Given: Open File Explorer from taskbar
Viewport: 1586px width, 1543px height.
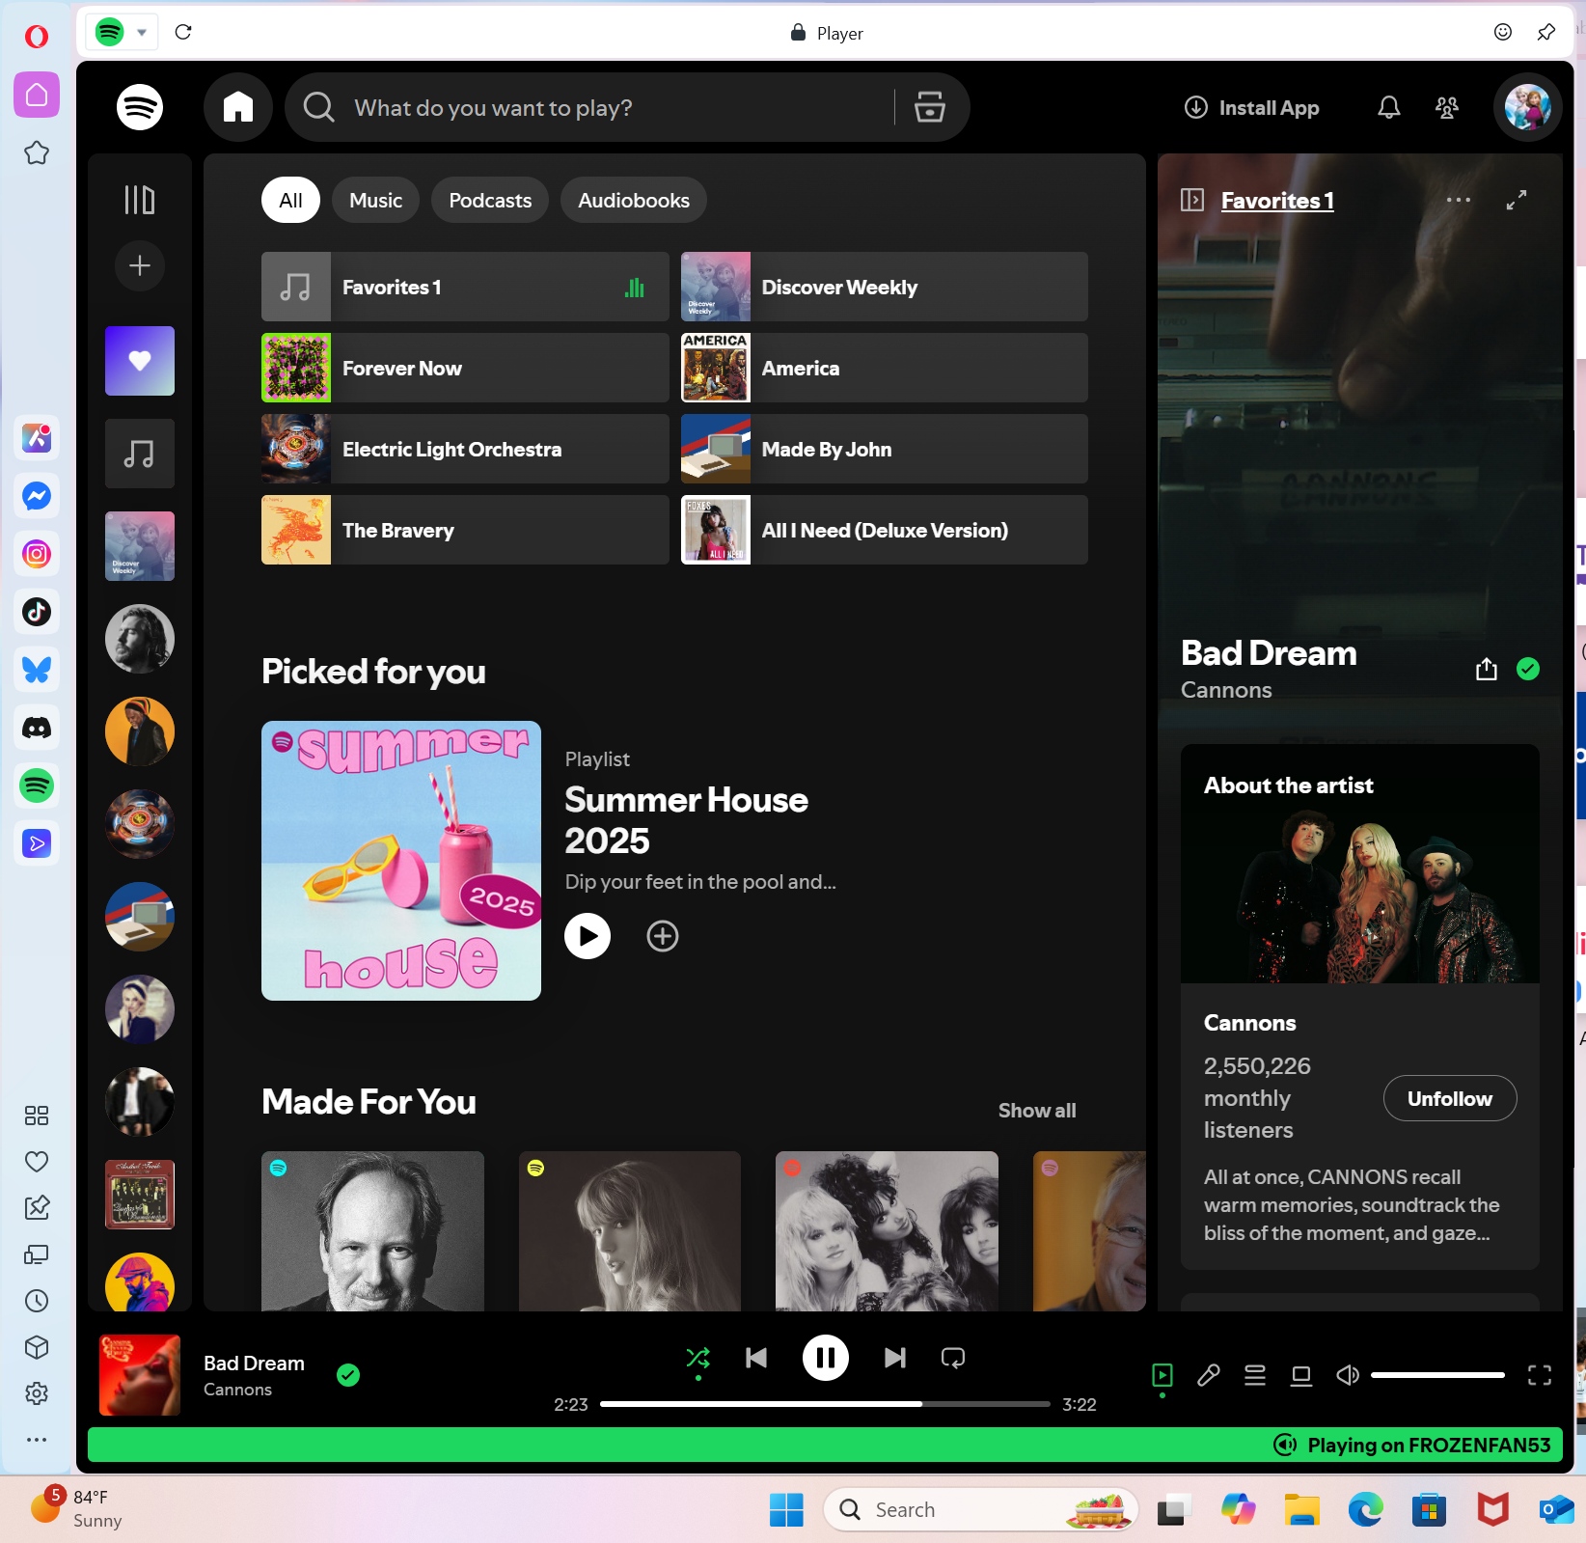Looking at the screenshot, I should tap(1301, 1509).
